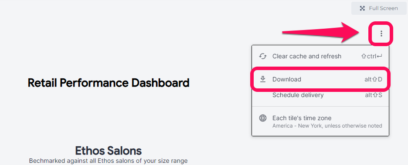Viewport: 408px width, 165px height.
Task: Select Clear cache and refresh
Action: (x=320, y=56)
